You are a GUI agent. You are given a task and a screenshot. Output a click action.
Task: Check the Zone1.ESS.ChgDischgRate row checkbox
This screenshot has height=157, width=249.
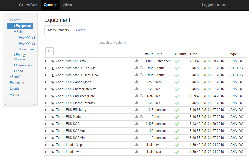pos(47,96)
